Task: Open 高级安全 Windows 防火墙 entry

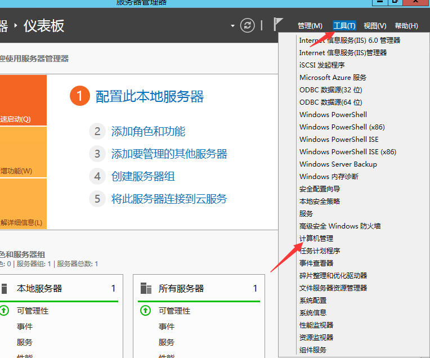Action: 340,226
